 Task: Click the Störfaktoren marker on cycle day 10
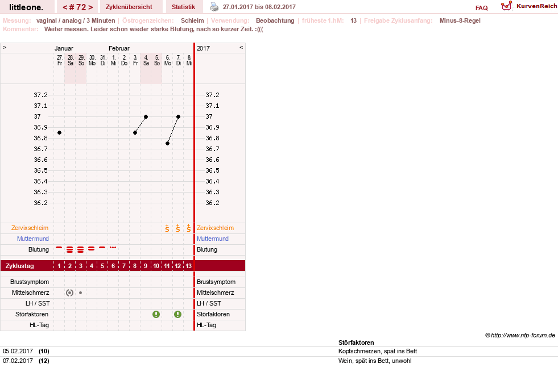pyautogui.click(x=156, y=314)
